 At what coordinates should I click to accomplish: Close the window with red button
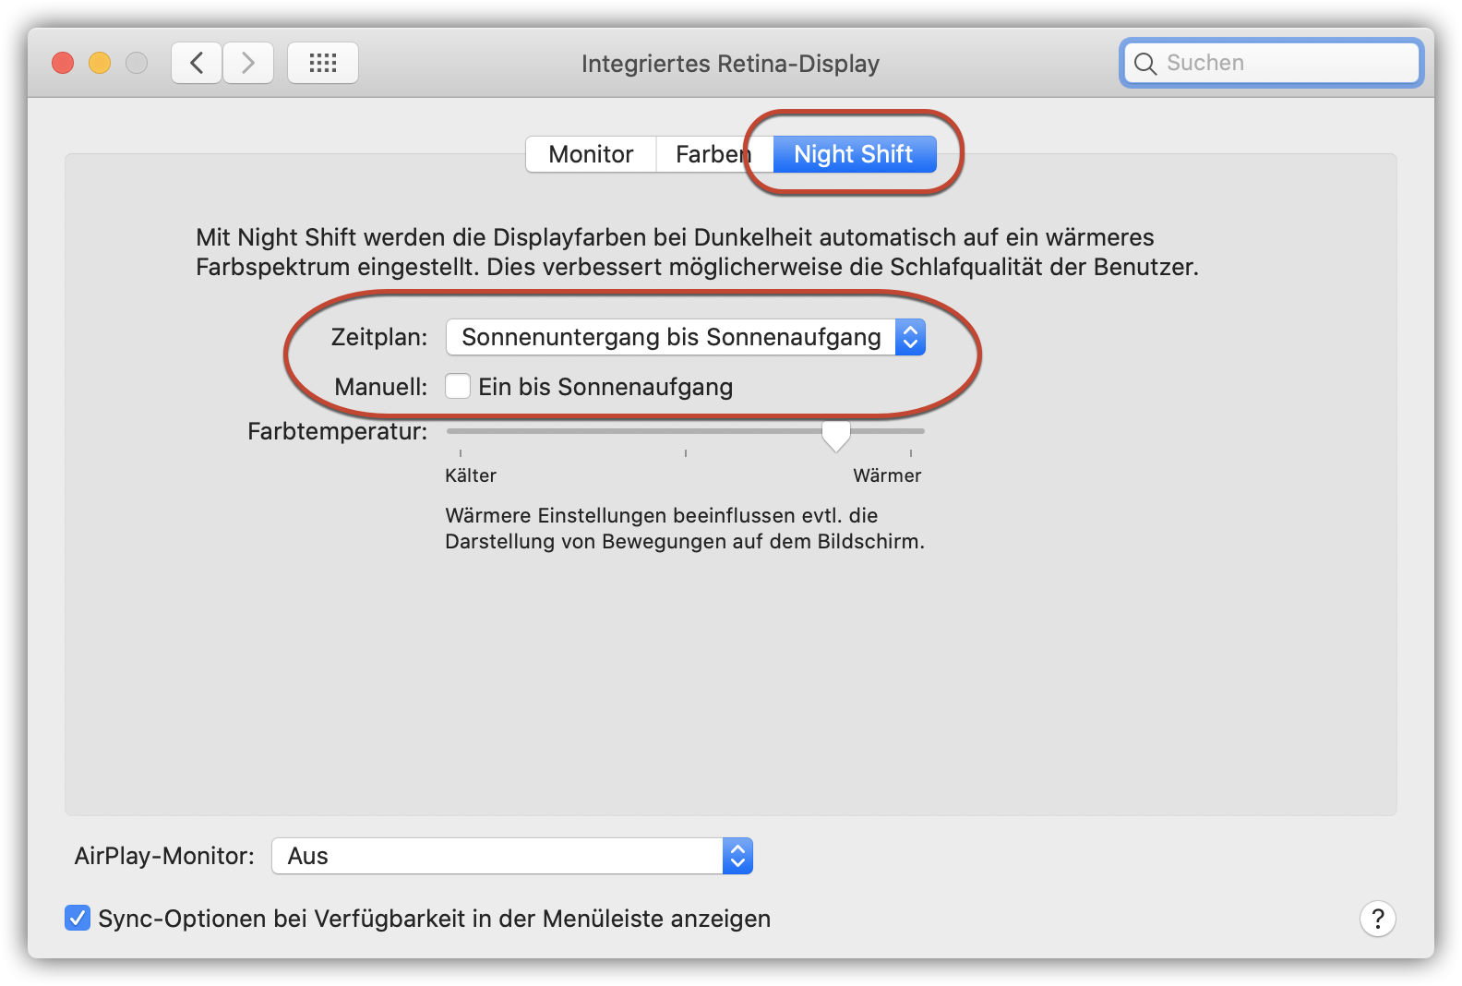[63, 63]
